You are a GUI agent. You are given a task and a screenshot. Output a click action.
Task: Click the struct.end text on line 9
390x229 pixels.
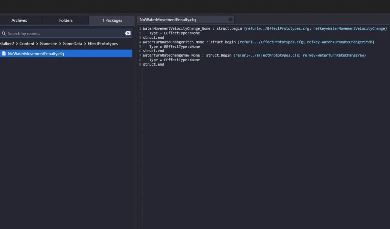coord(153,64)
